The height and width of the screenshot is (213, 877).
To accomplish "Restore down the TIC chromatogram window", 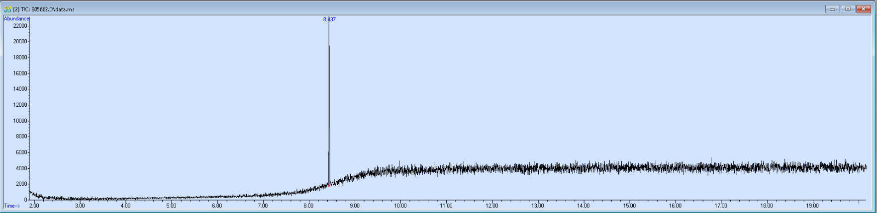I will pyautogui.click(x=848, y=9).
